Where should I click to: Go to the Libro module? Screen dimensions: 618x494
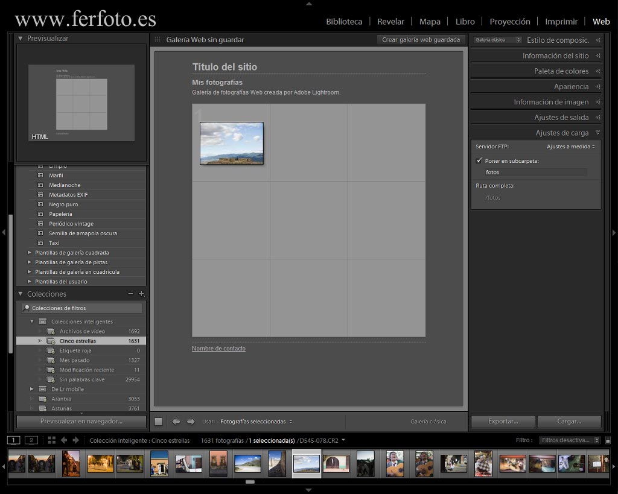pos(465,22)
